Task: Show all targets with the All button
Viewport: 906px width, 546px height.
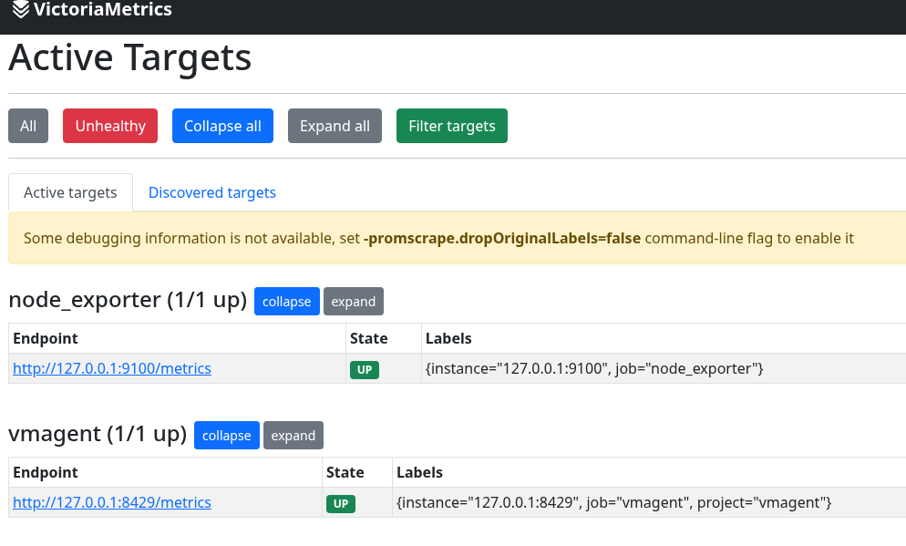Action: [x=28, y=126]
